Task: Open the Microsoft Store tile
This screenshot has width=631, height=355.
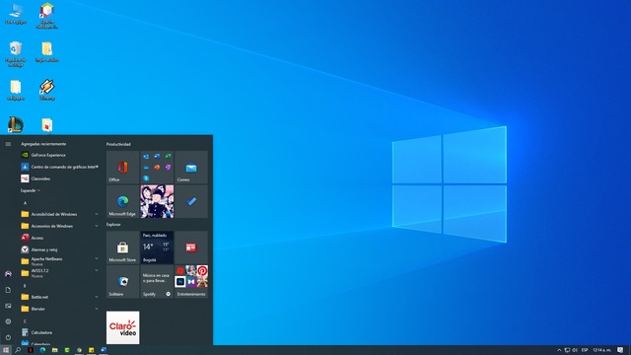Action: [x=122, y=248]
